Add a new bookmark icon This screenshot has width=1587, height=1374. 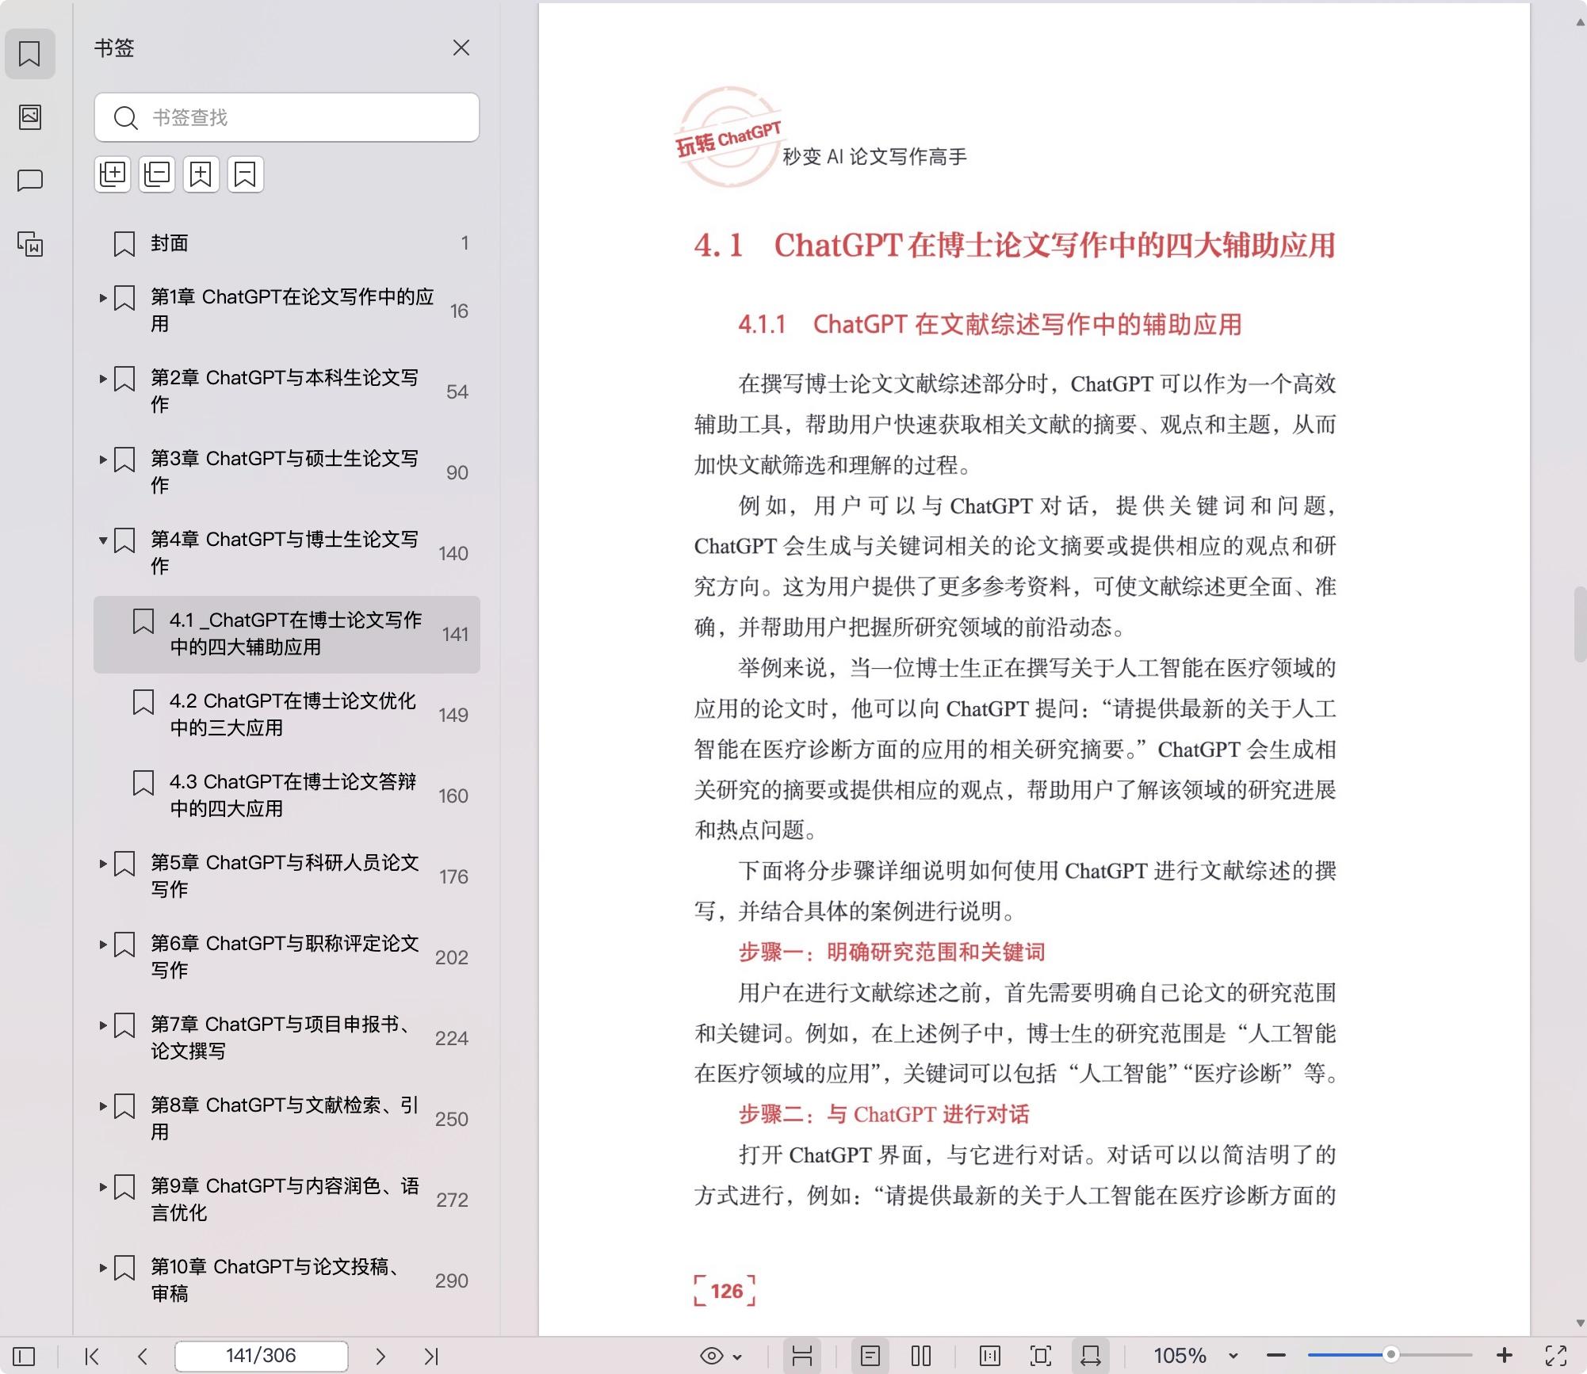click(201, 174)
